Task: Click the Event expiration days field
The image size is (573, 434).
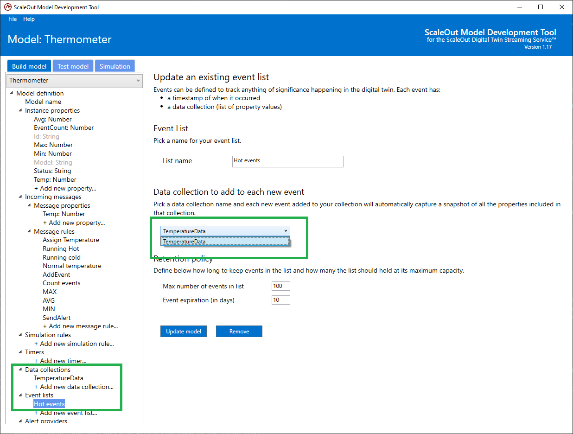Action: (x=281, y=300)
